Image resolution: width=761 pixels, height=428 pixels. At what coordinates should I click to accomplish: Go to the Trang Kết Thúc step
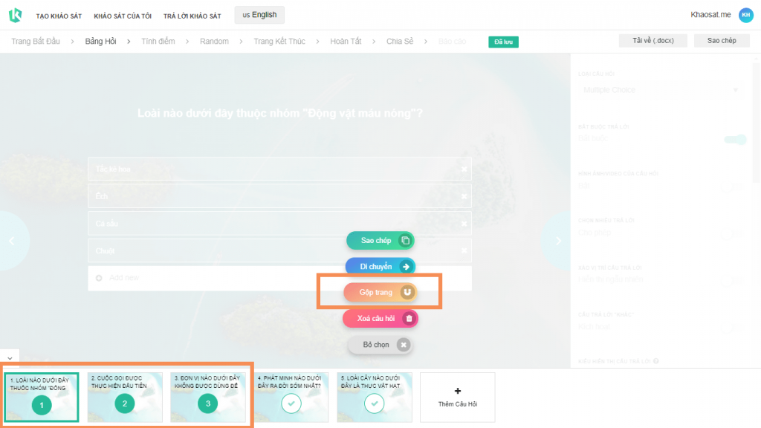tap(279, 42)
